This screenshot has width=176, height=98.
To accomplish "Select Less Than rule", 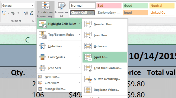I will click(x=105, y=35).
